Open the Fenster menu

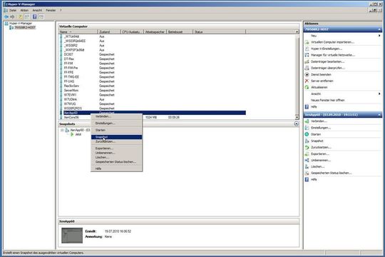tap(51, 10)
